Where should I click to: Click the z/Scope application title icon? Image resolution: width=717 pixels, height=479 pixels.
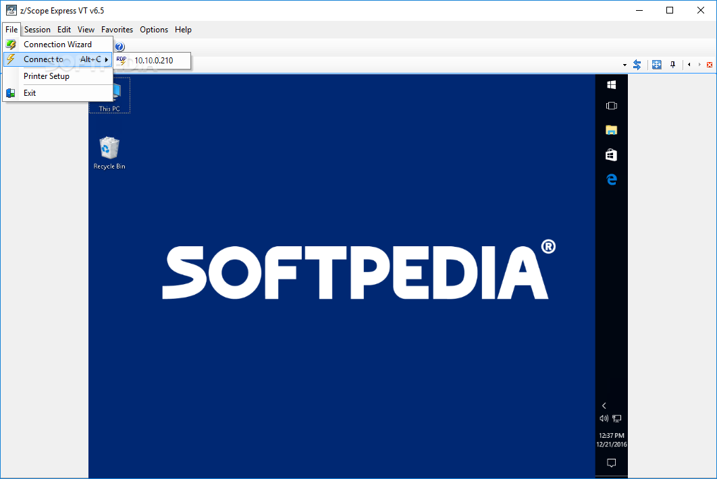click(x=11, y=10)
